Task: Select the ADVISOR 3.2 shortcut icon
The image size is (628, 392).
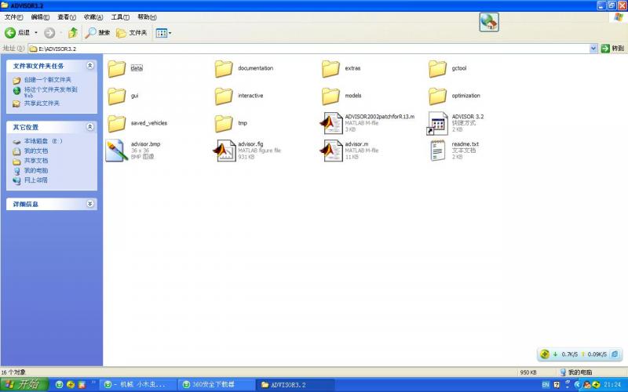Action: click(x=437, y=123)
